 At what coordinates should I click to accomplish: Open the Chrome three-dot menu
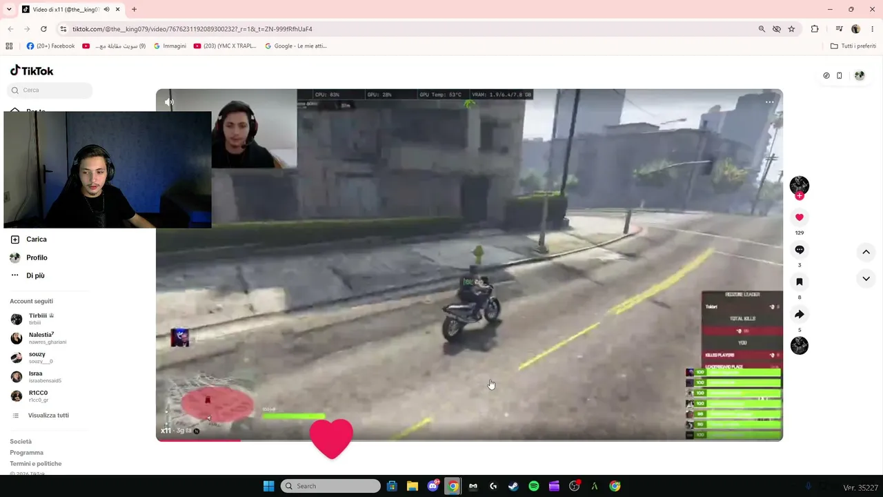tap(873, 29)
